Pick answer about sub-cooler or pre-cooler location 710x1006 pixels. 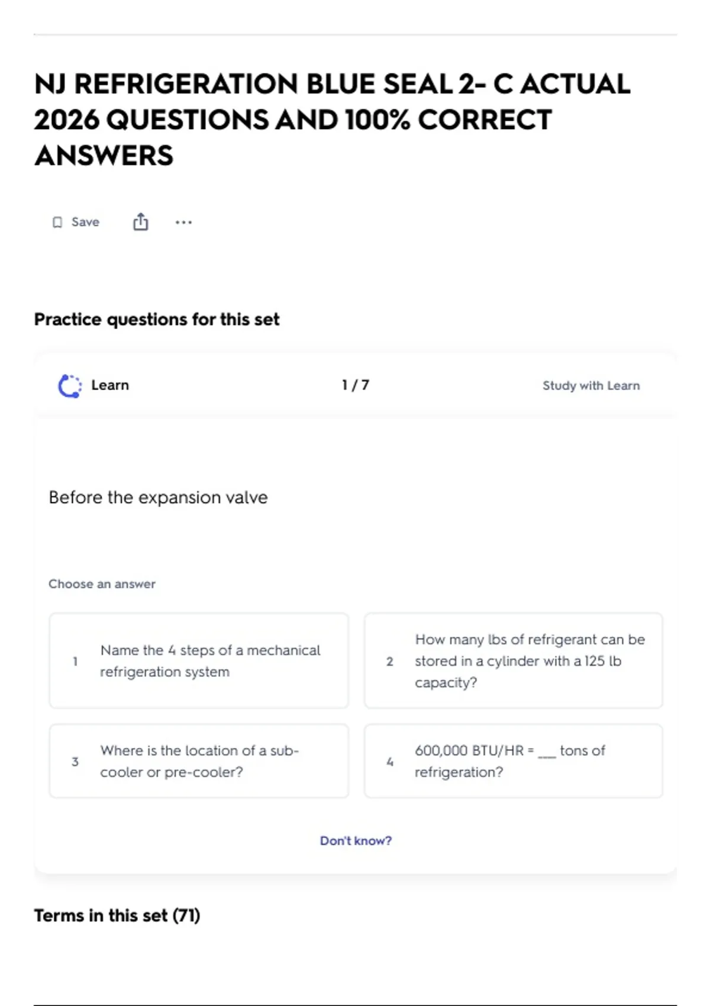[x=199, y=761]
